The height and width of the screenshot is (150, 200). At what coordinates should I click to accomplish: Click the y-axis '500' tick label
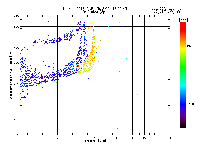pos(16,36)
